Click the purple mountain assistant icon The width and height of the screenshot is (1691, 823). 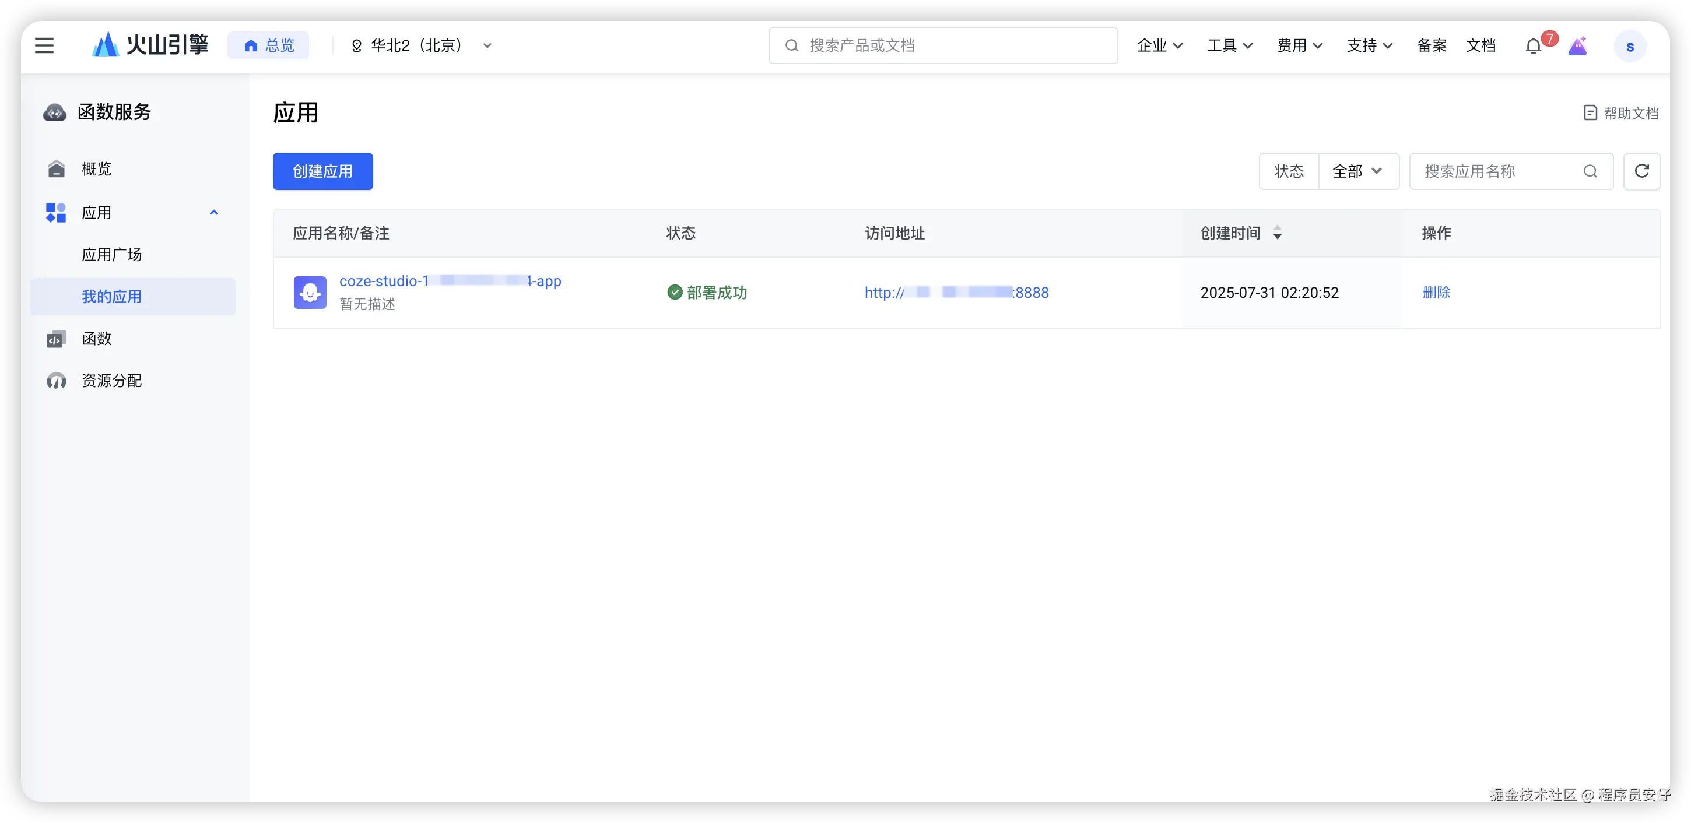point(1577,46)
